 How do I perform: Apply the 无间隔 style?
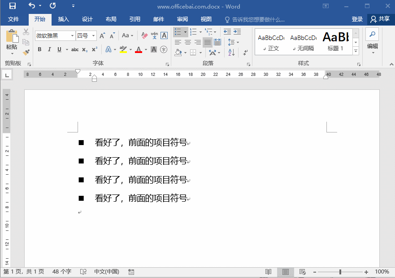[x=304, y=42]
